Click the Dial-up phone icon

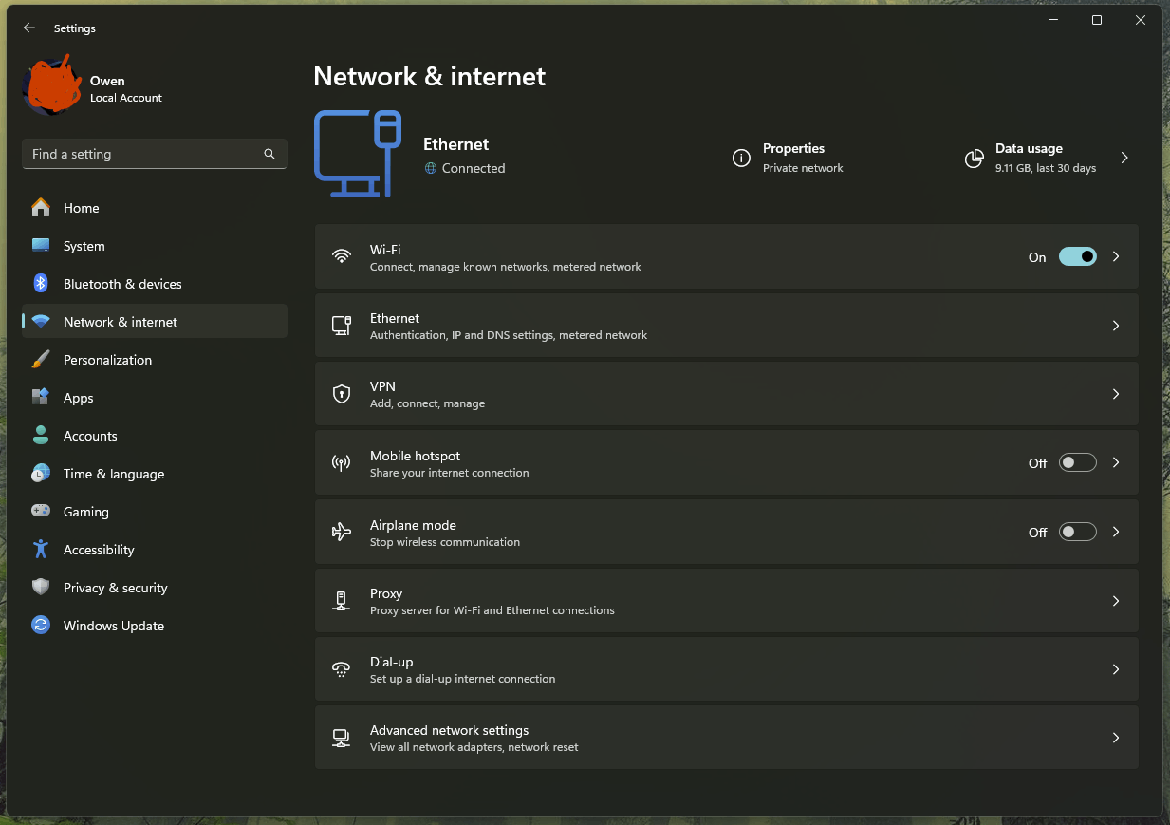[342, 669]
